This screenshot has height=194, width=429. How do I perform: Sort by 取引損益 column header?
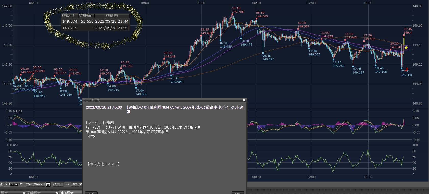coord(86,15)
